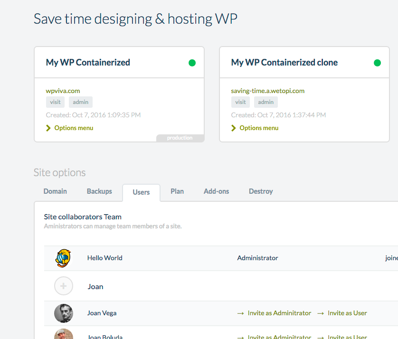Go to the Destroy tab
This screenshot has width=398, height=339.
(x=261, y=191)
